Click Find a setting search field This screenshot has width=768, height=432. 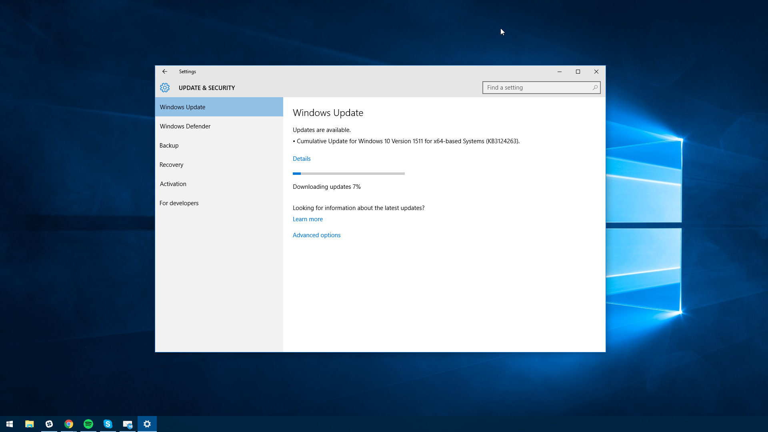point(541,87)
